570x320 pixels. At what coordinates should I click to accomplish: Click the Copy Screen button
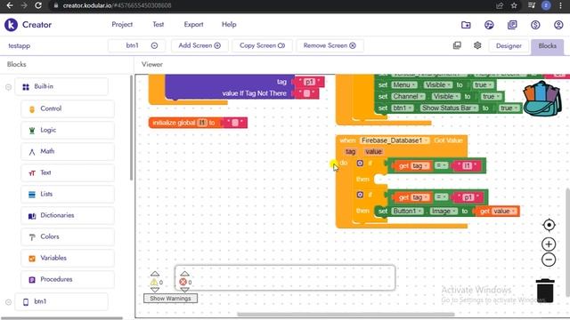[x=262, y=45]
